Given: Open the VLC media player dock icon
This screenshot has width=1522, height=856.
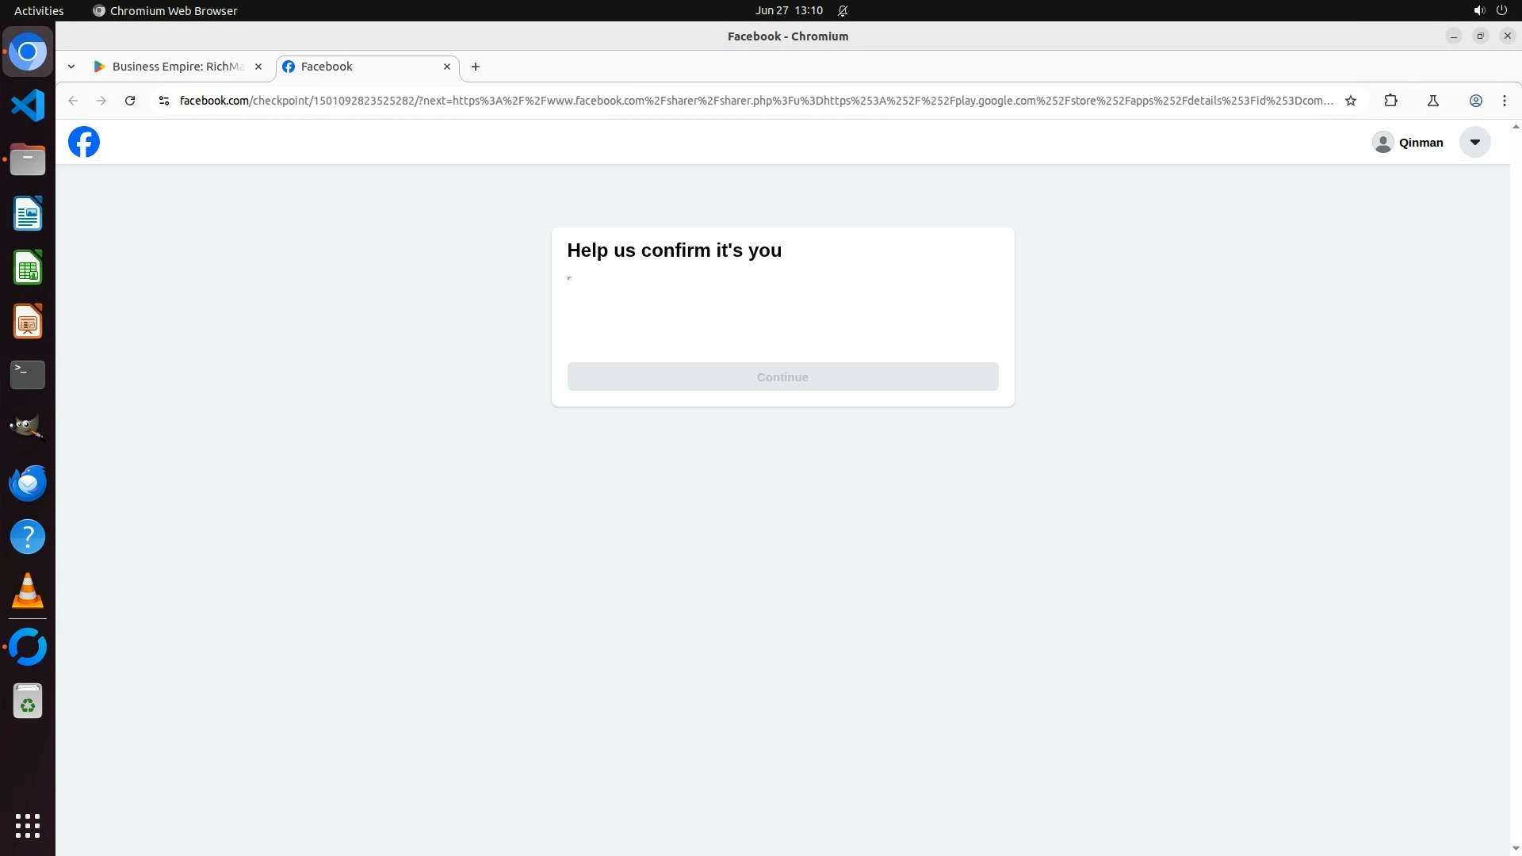Looking at the screenshot, I should (28, 591).
